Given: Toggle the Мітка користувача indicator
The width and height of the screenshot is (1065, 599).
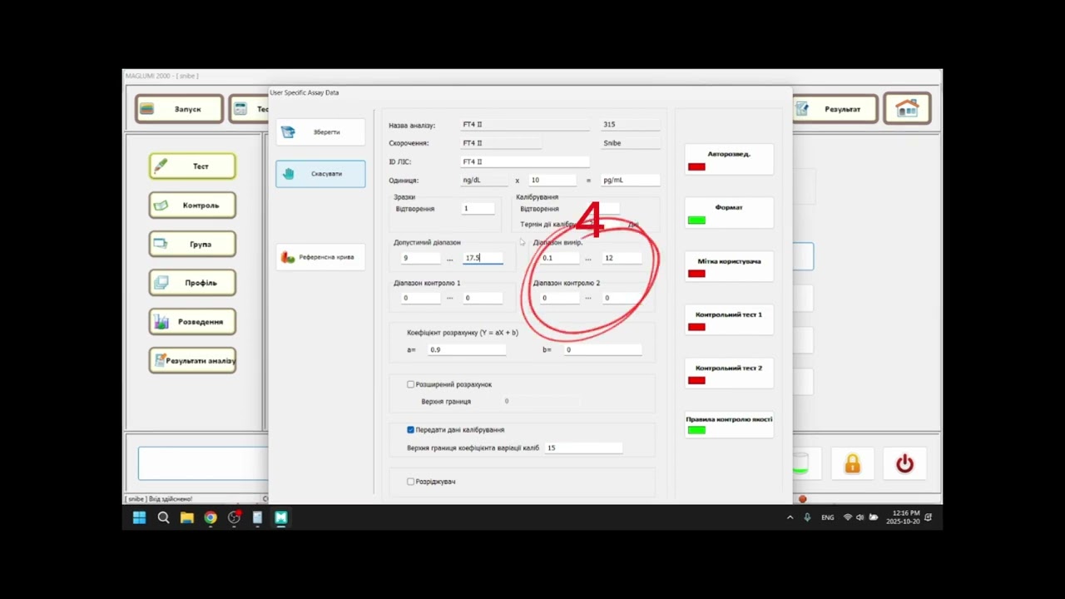Looking at the screenshot, I should [729, 266].
